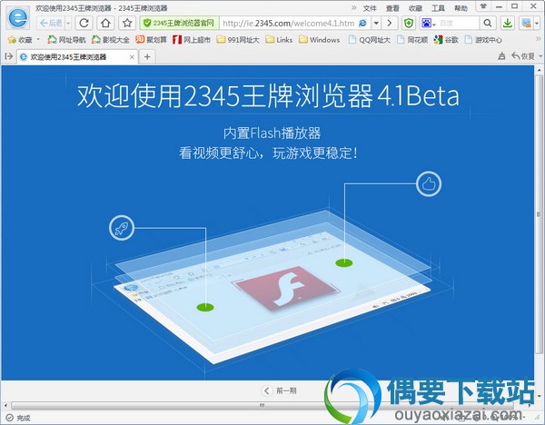Expand the address bar history dropdown

pos(376,24)
